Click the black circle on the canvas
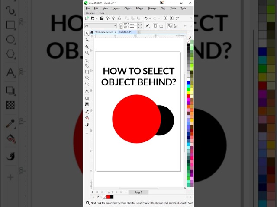The image size is (277, 207). (168, 121)
